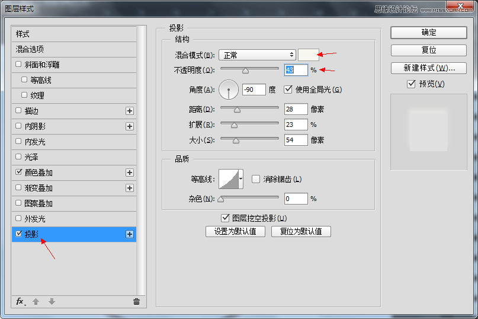
Task: Enable the 图案叠加 checkbox
Action: (18, 203)
